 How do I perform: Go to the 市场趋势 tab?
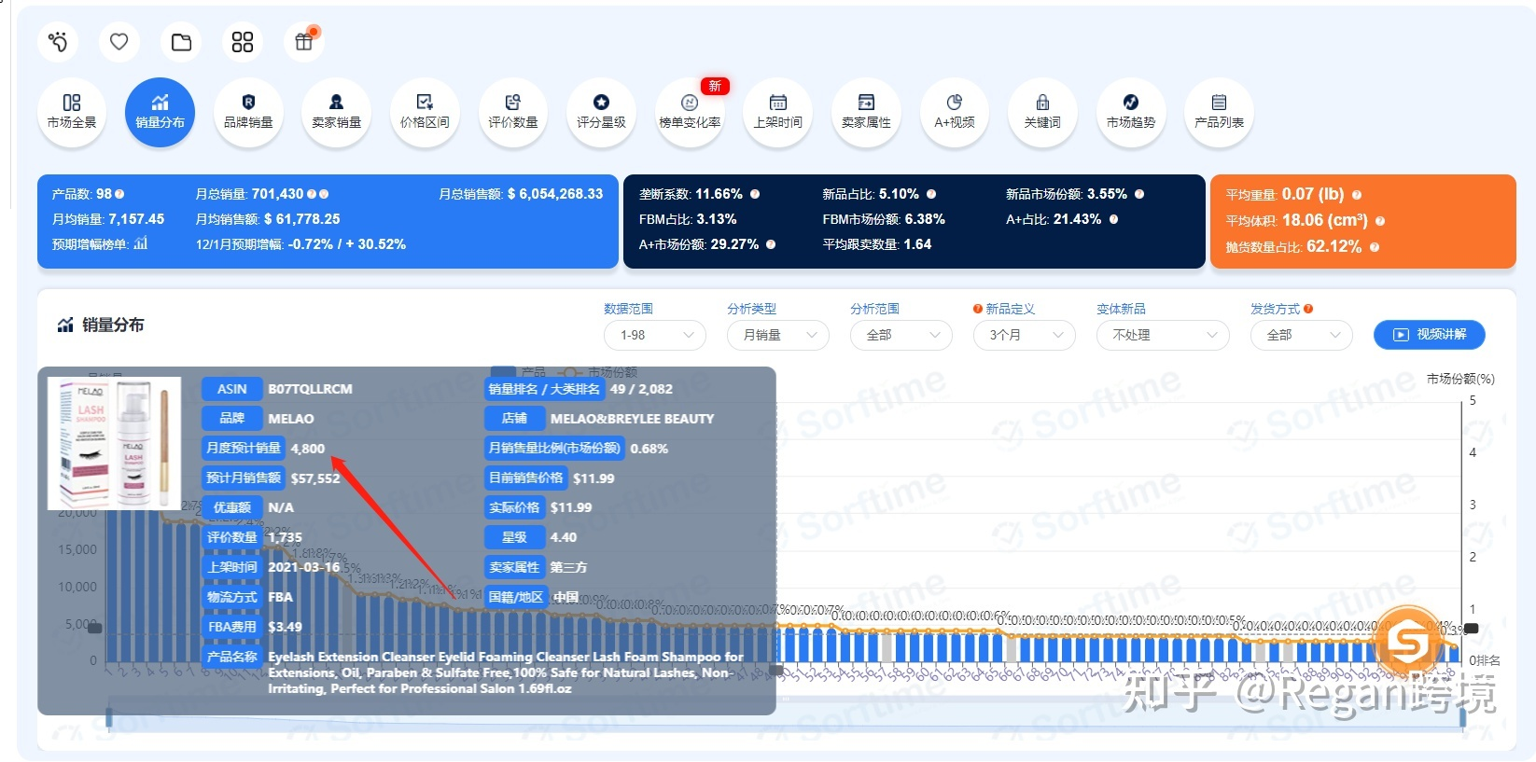coord(1130,112)
